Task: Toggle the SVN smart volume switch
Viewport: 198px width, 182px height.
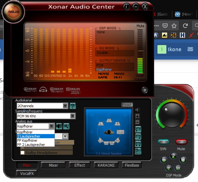Action: click(163, 142)
